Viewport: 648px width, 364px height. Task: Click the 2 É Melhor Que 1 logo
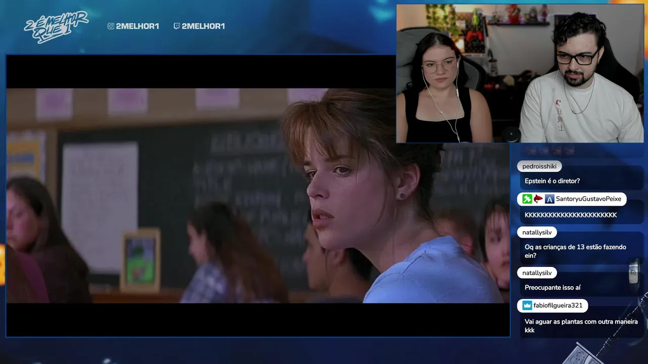(x=56, y=27)
